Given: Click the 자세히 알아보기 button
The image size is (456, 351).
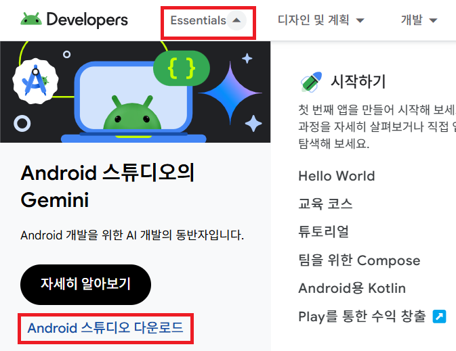Looking at the screenshot, I should (x=85, y=284).
